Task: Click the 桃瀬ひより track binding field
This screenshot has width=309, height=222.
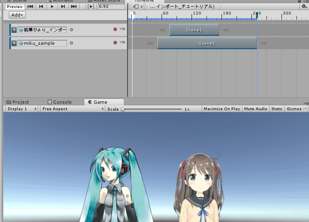Action: coord(42,30)
